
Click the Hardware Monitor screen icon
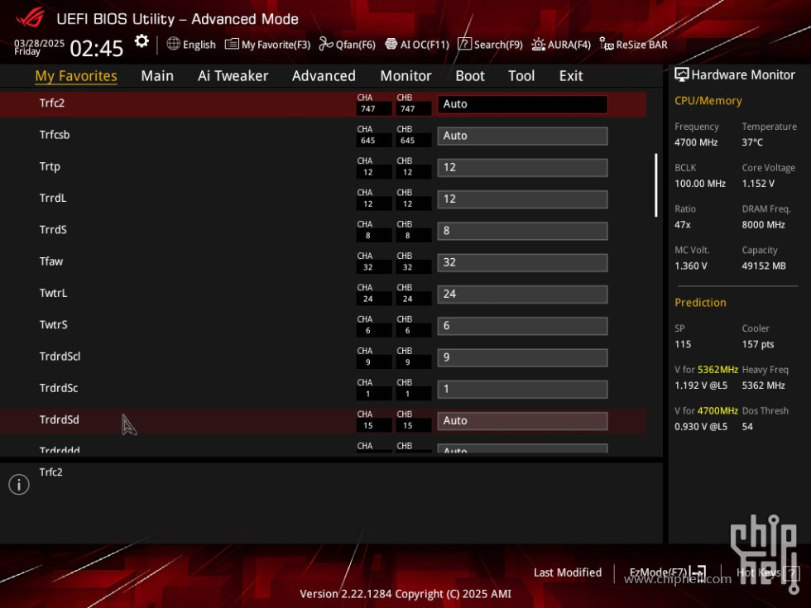point(682,75)
